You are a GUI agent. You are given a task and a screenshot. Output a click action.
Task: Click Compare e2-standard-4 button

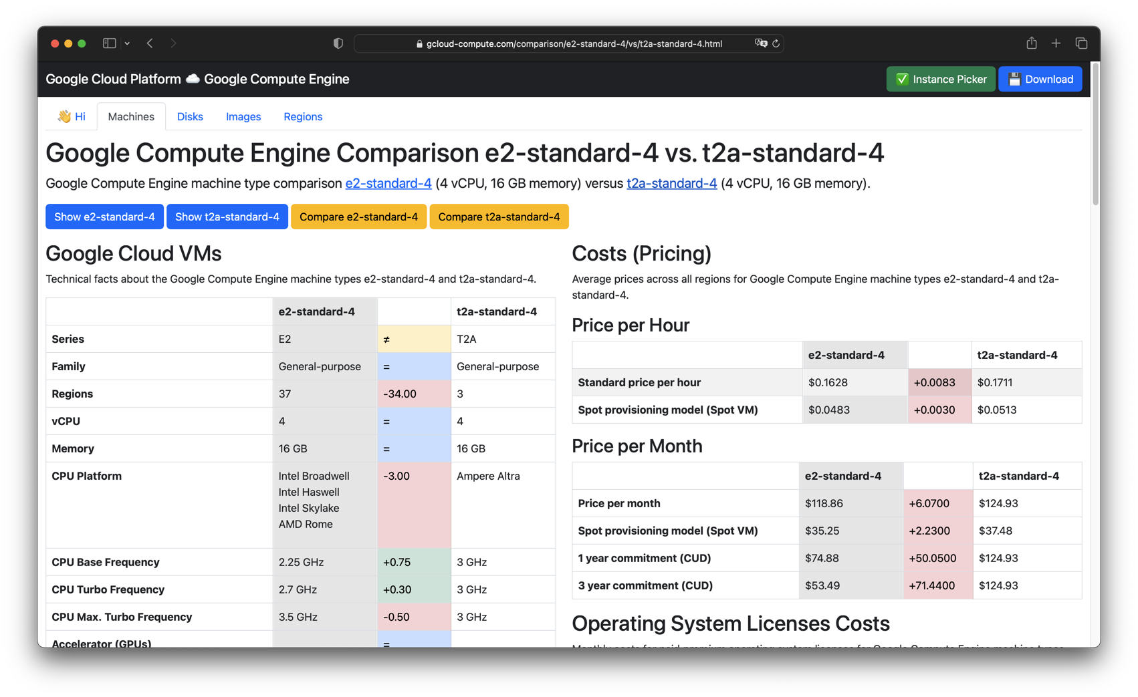tap(358, 217)
